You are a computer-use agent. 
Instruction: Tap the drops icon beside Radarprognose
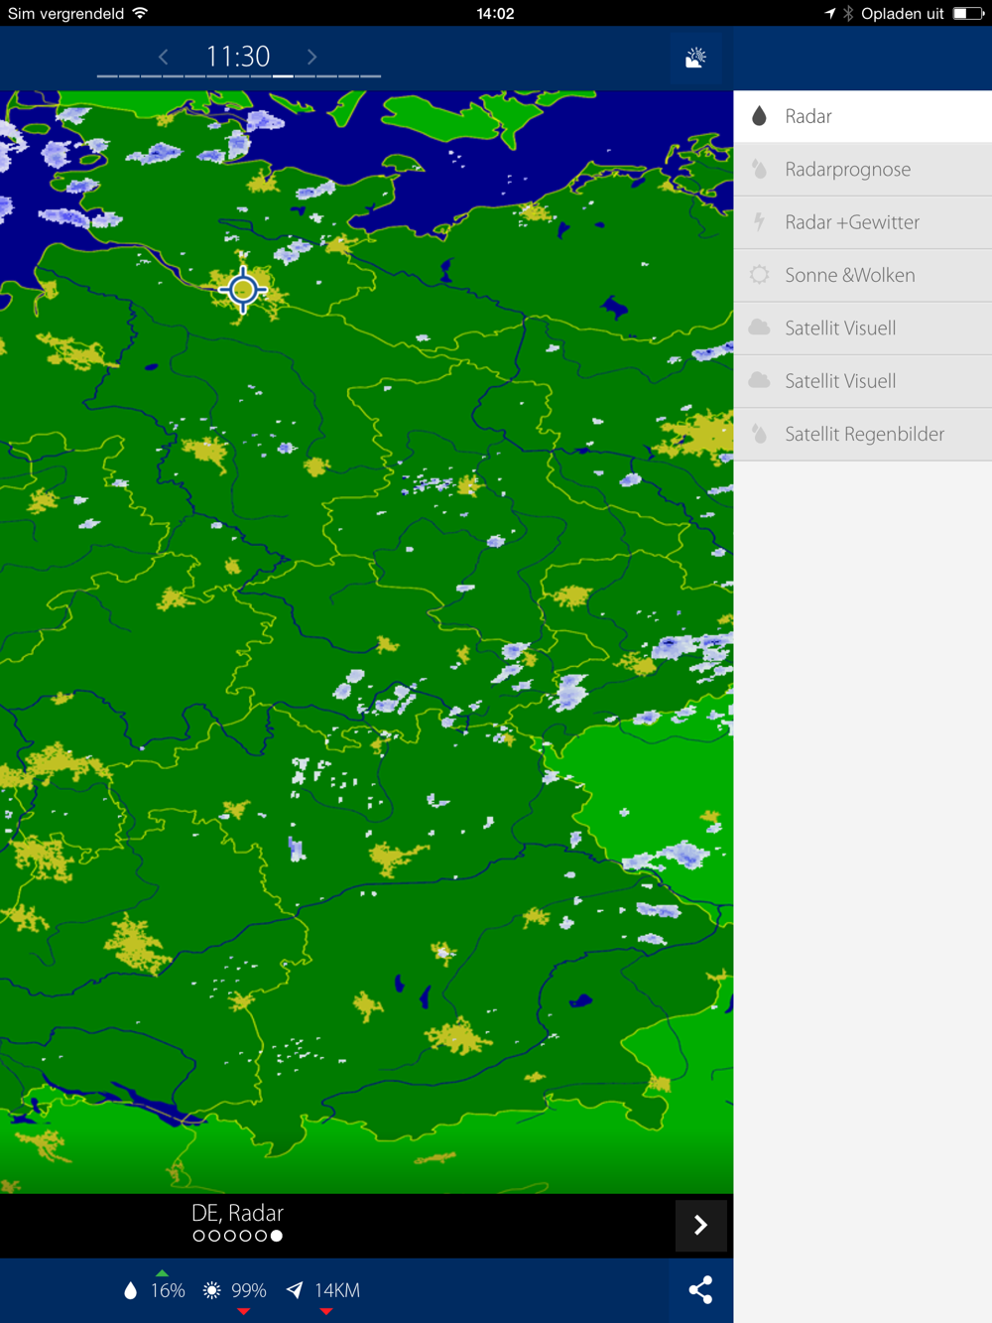click(759, 169)
